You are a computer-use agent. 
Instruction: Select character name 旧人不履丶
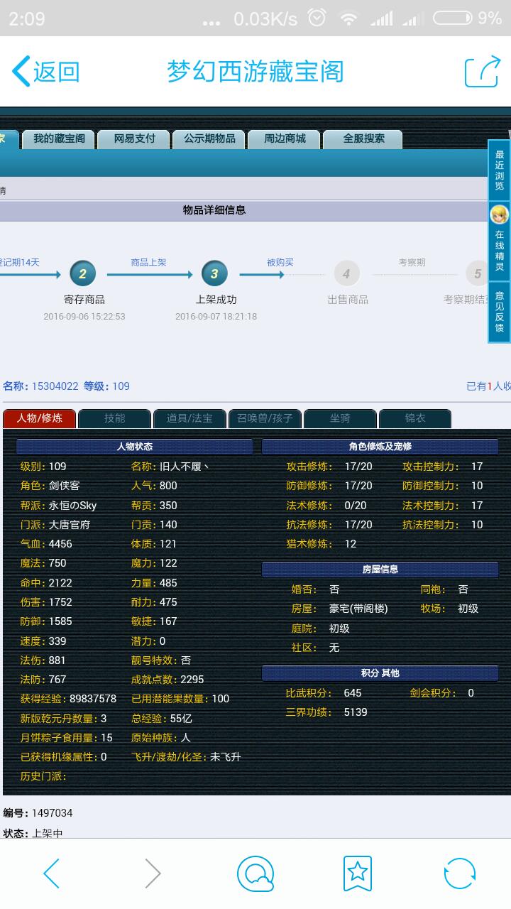[185, 467]
